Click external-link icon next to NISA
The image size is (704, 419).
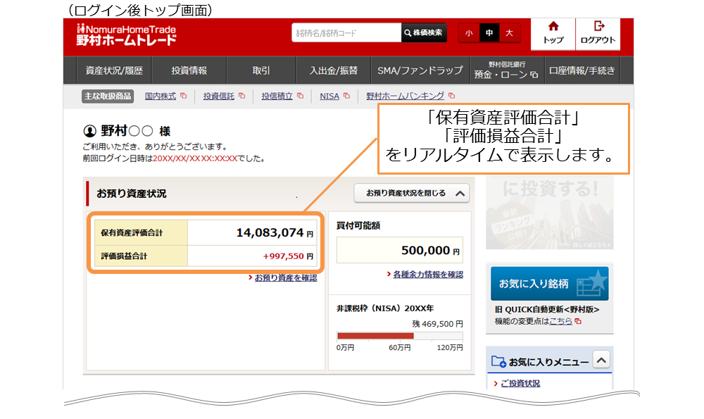click(346, 96)
